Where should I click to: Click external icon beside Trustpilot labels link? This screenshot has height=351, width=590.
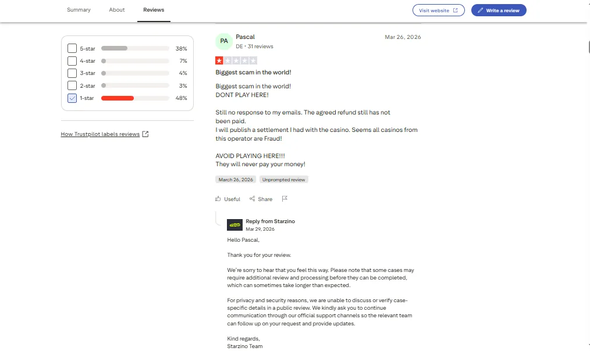(145, 134)
